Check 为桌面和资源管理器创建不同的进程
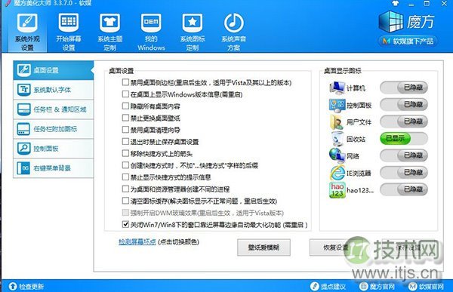 [125, 189]
